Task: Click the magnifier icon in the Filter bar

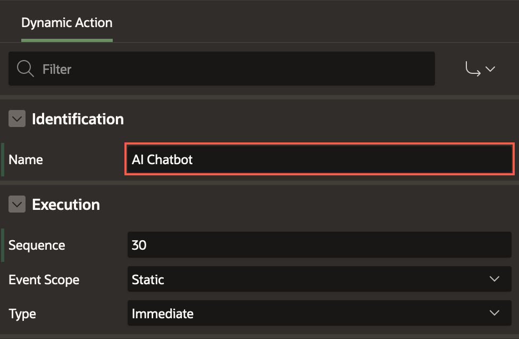Action: coord(26,69)
